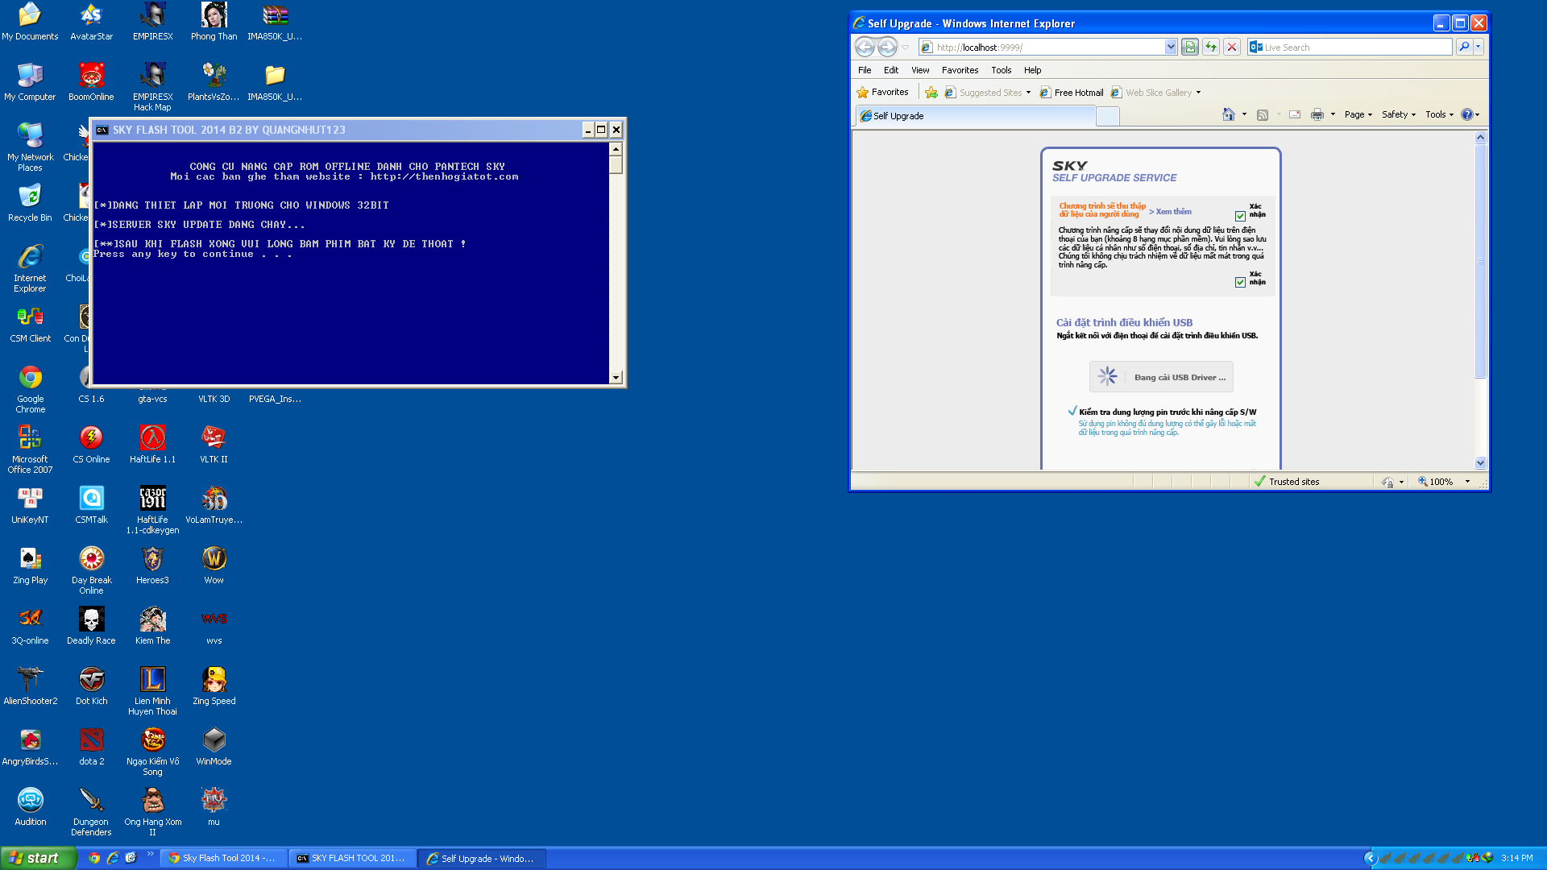
Task: Click the 3:14 PM system clock
Action: click(x=1516, y=859)
